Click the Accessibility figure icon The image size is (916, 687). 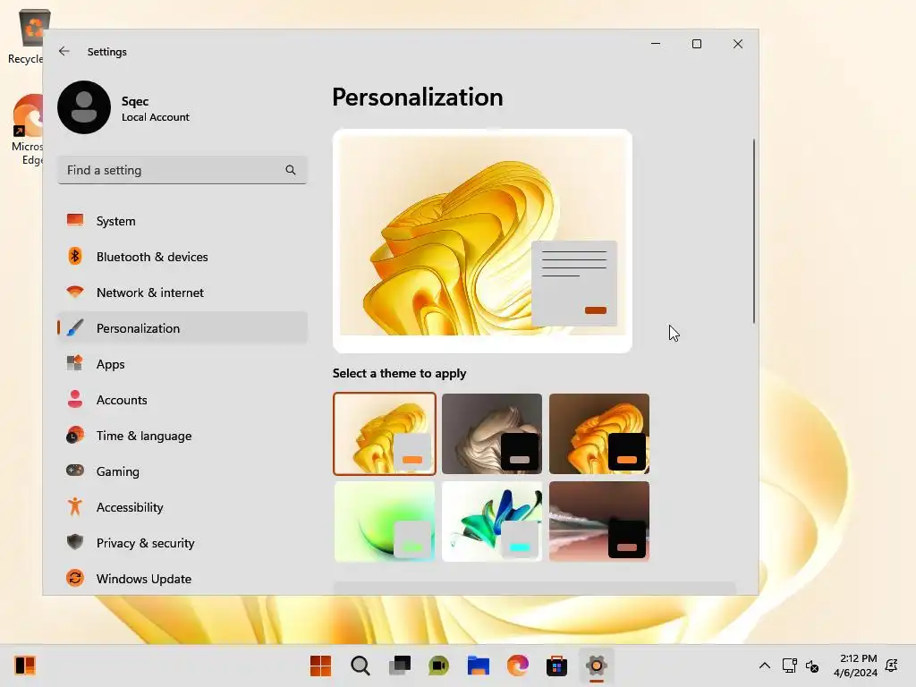point(75,506)
